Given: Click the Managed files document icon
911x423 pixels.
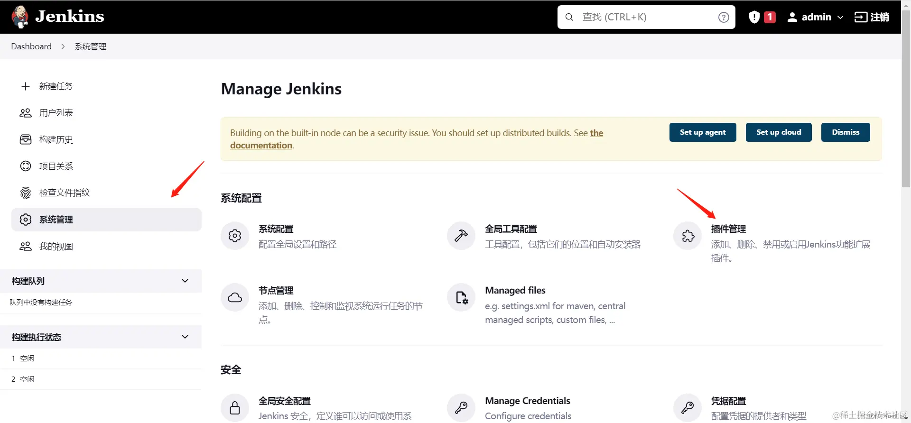Looking at the screenshot, I should (x=461, y=297).
